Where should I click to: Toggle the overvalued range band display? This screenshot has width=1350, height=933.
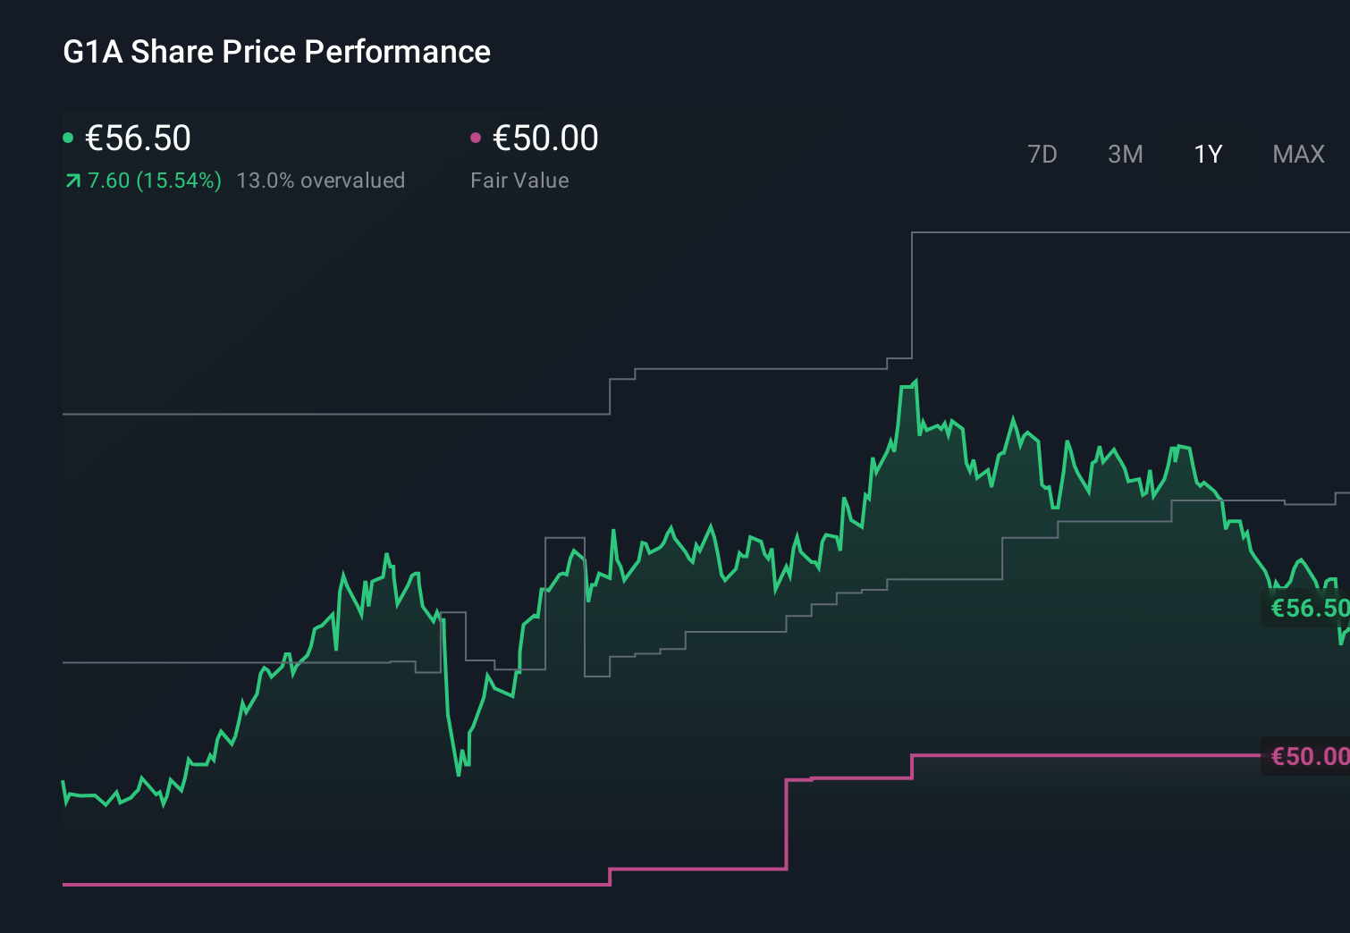[x=322, y=180]
